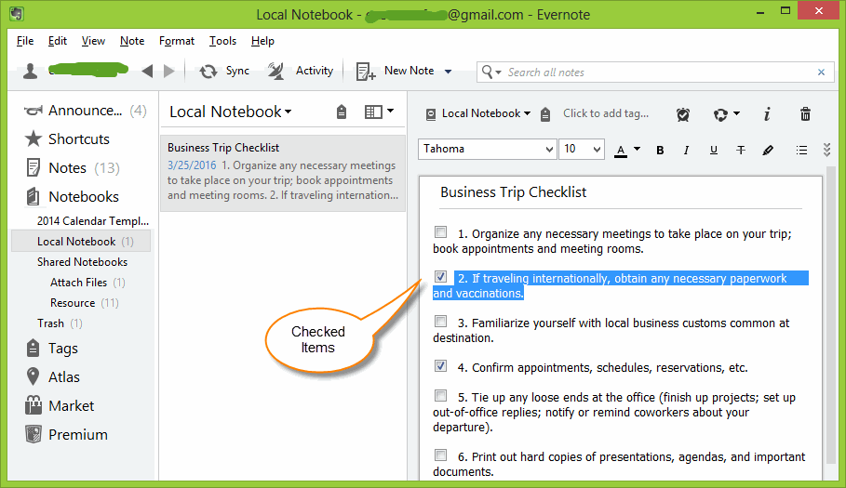Open the Format menu
The image size is (846, 488).
[177, 41]
